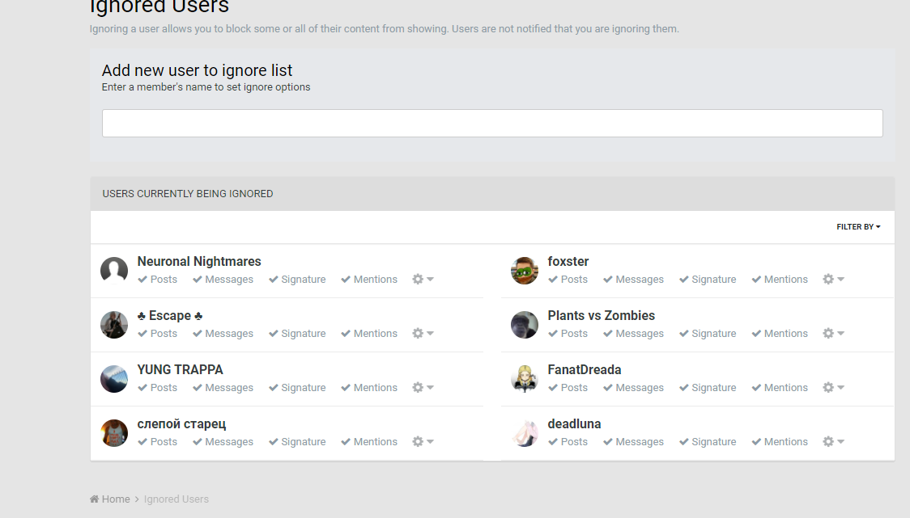Viewport: 910px width, 518px height.
Task: Click слепой старец's avatar
Action: point(114,433)
